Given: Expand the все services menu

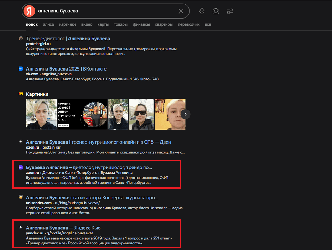Looking at the screenshot, I should click(x=208, y=24).
